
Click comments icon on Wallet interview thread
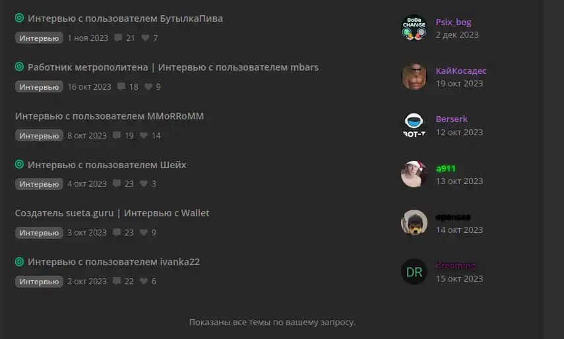pyautogui.click(x=117, y=232)
